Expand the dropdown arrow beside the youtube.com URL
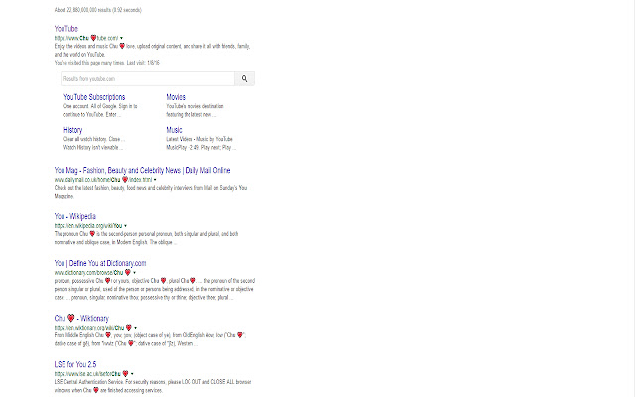635x397 pixels. coord(121,38)
